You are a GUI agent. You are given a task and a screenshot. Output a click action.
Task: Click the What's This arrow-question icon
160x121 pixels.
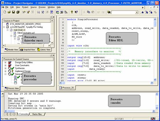tap(76, 12)
